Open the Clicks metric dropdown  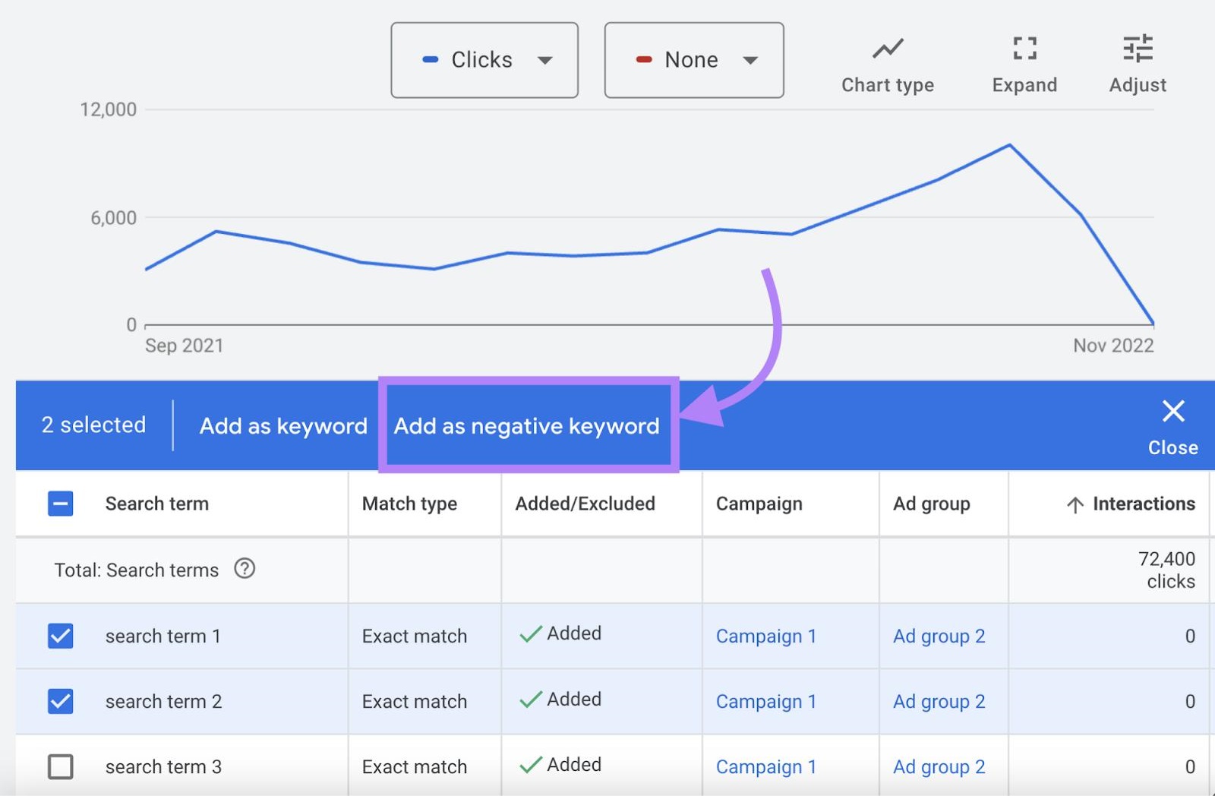click(484, 60)
